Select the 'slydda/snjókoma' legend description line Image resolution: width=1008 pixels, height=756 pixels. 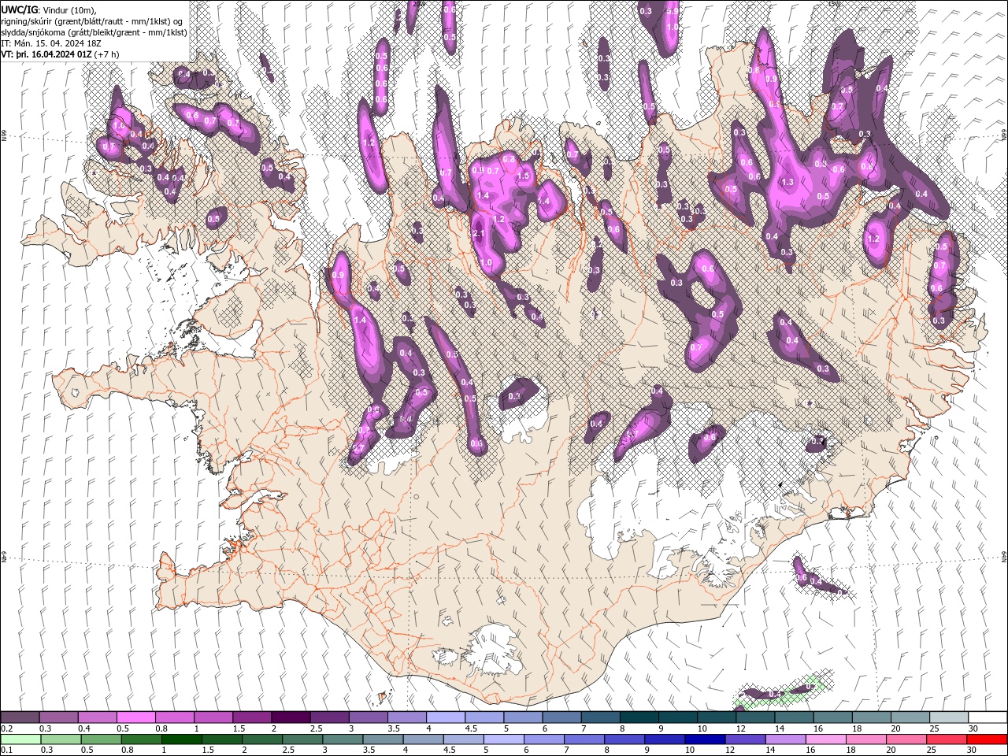pyautogui.click(x=92, y=32)
